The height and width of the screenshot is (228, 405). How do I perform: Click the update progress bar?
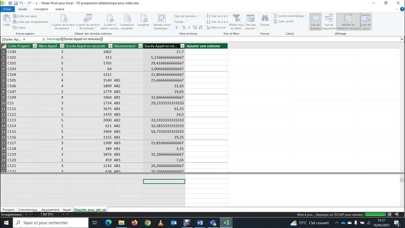point(376,214)
